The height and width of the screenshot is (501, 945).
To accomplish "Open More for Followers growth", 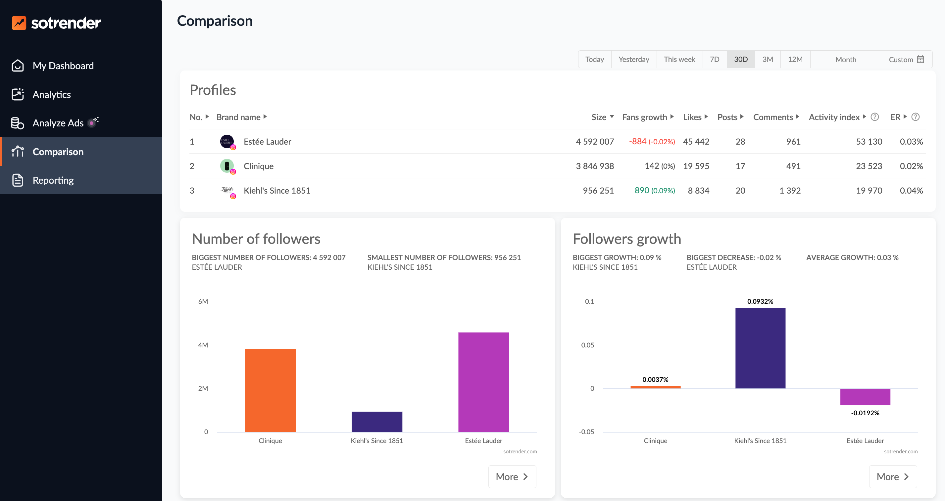I will pos(893,477).
